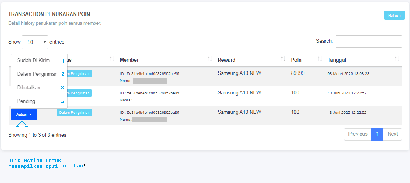
Task: Choose Dalam Pengiriman in the Action menu
Action: coord(37,74)
